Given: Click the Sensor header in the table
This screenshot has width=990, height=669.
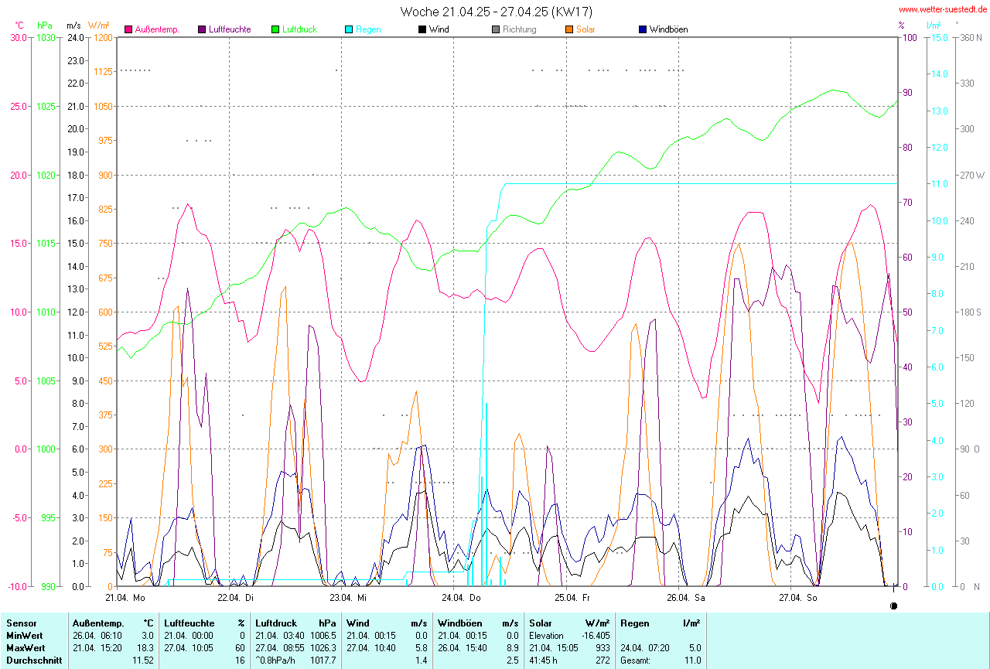Looking at the screenshot, I should point(21,623).
